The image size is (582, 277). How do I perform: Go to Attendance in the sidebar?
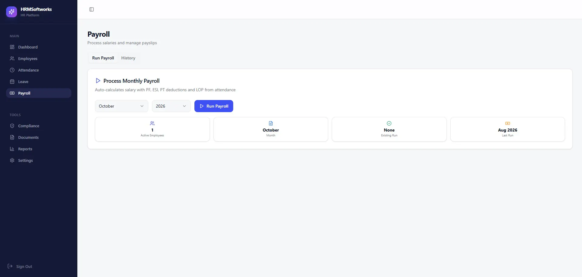tap(39, 70)
